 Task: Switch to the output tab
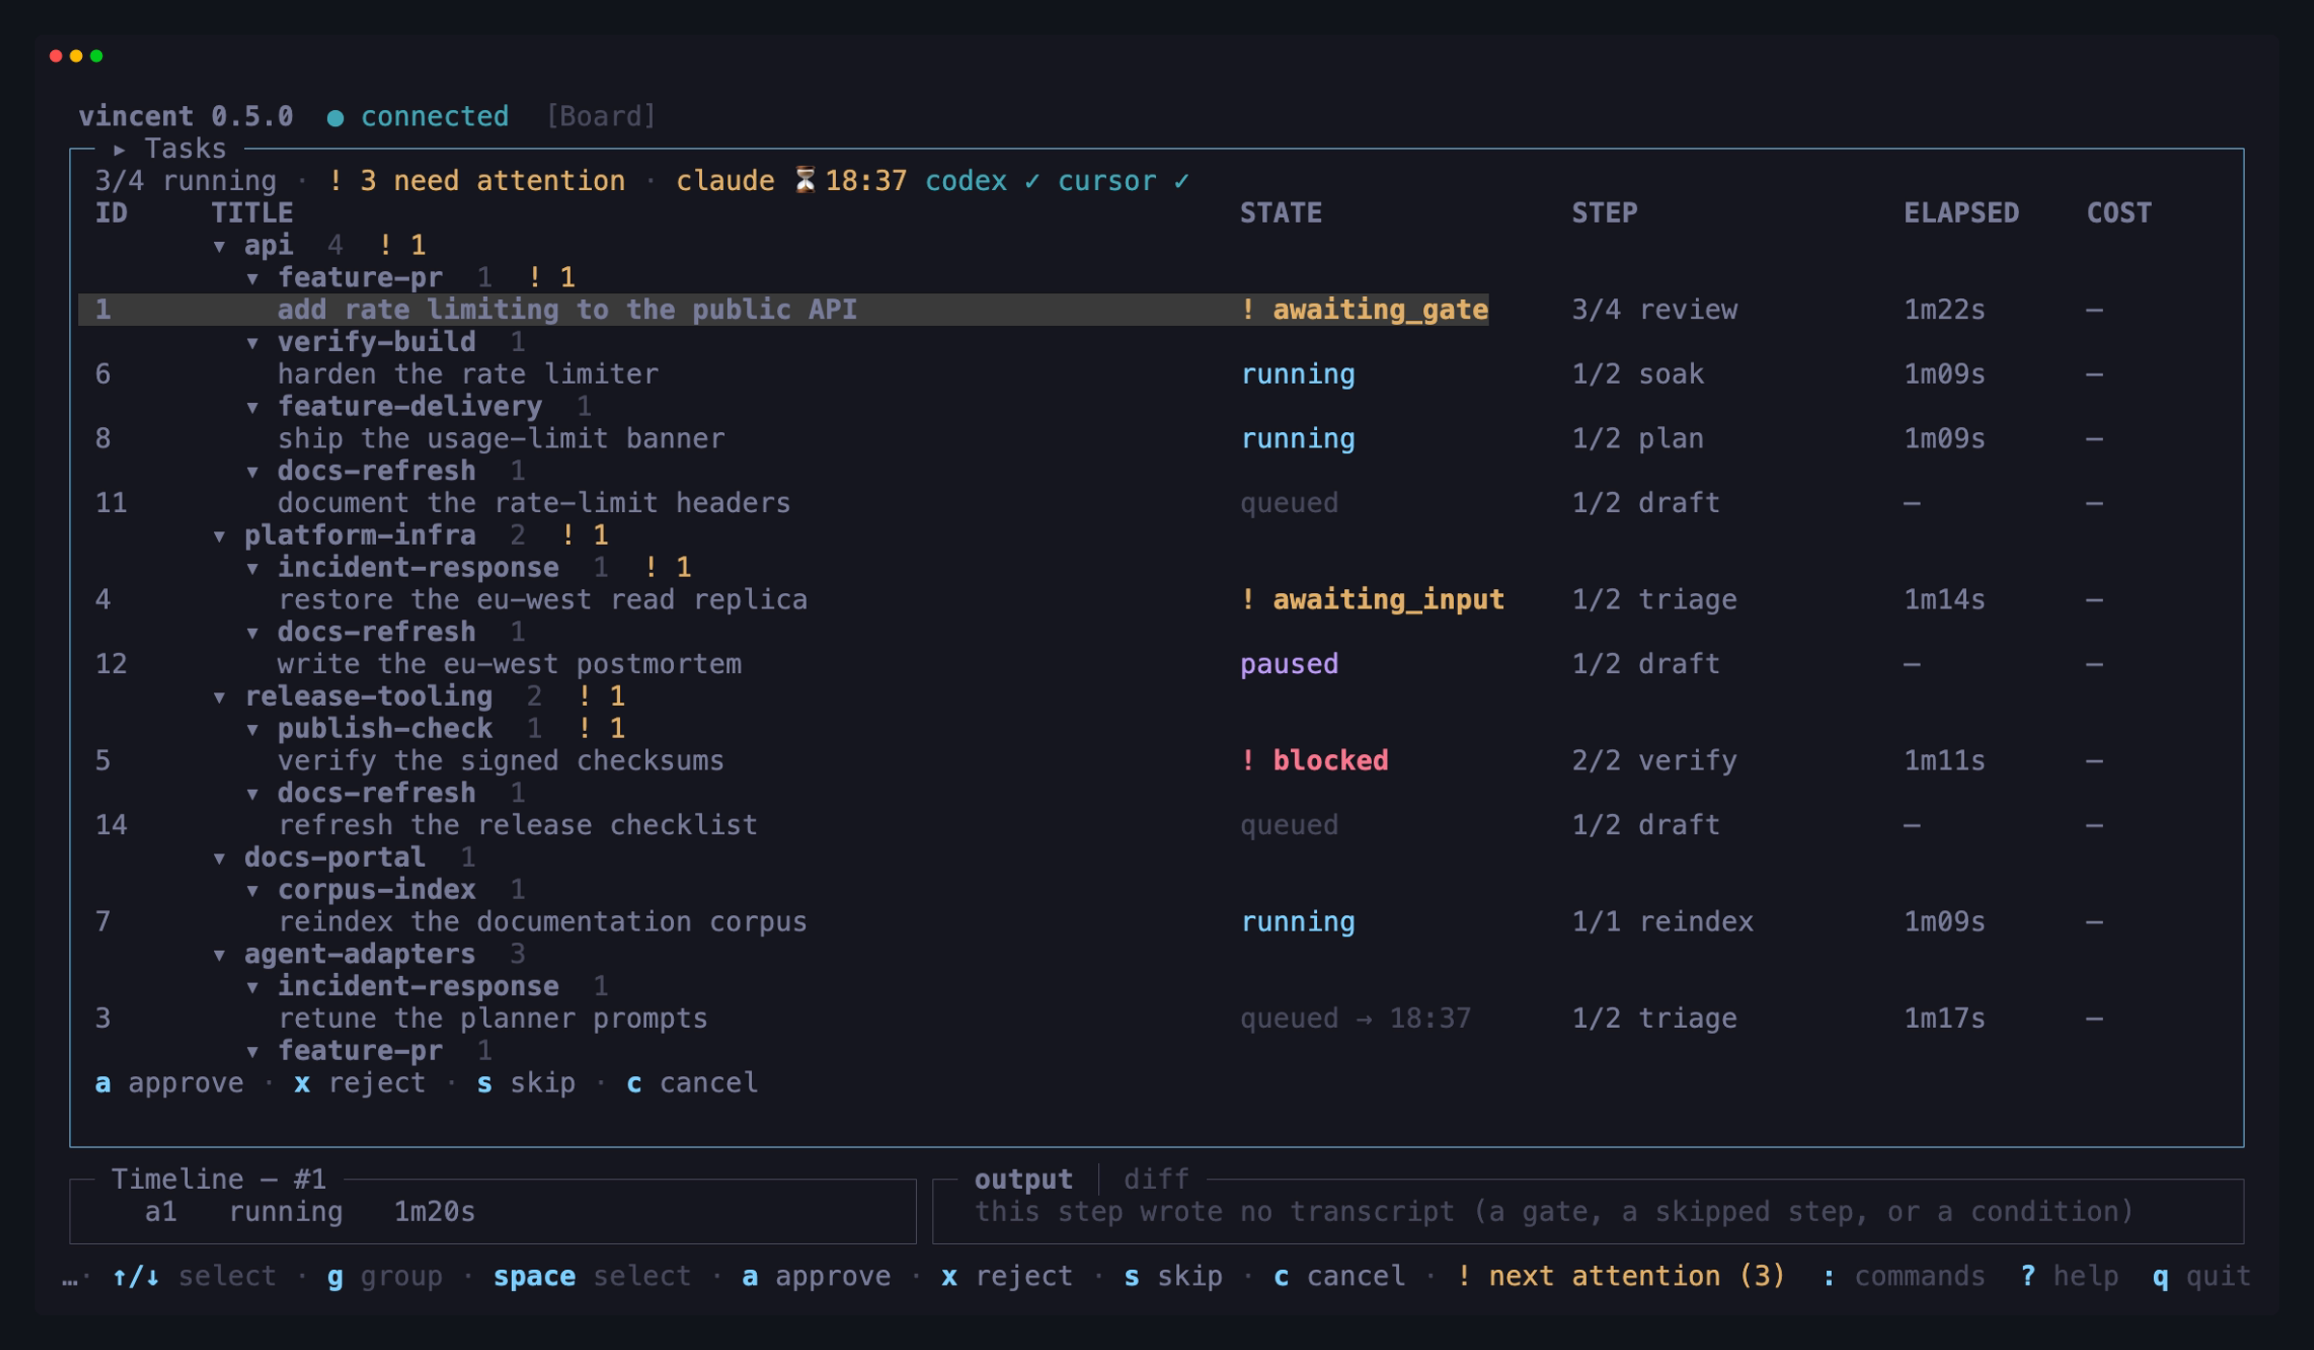point(1023,1178)
